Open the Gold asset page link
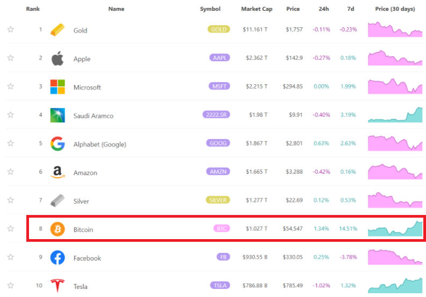This screenshot has width=426, height=297. (x=81, y=31)
